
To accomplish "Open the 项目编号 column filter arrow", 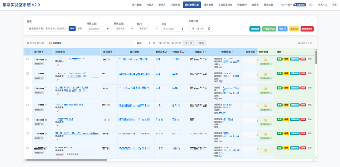I will point(114,52).
